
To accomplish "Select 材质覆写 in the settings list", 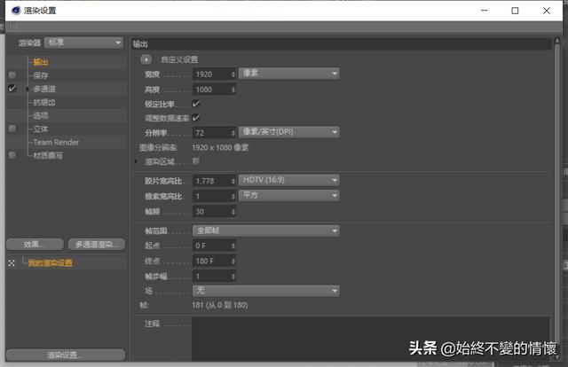I will tap(48, 156).
